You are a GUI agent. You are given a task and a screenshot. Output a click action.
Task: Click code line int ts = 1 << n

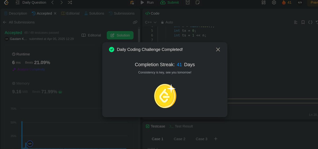(x=190, y=35)
